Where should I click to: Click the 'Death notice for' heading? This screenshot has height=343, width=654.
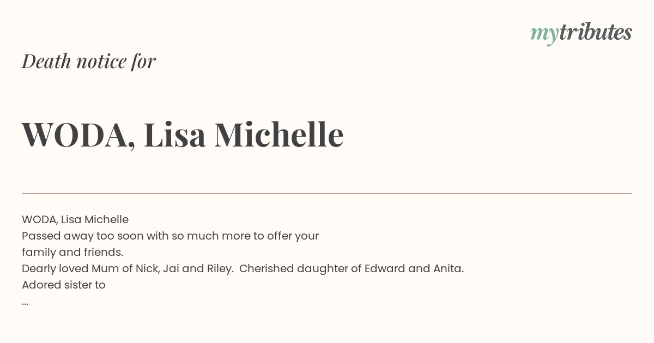pyautogui.click(x=89, y=61)
